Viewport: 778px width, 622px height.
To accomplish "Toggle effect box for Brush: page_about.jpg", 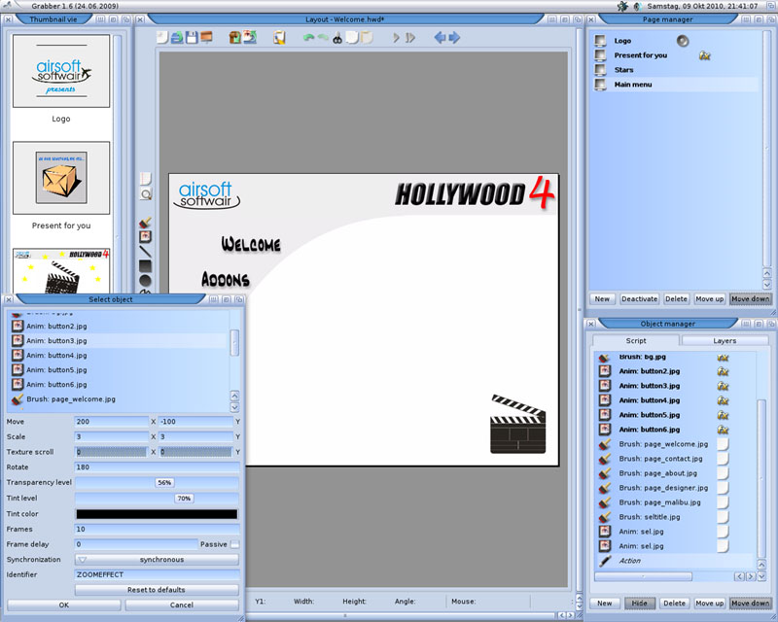I will point(723,473).
